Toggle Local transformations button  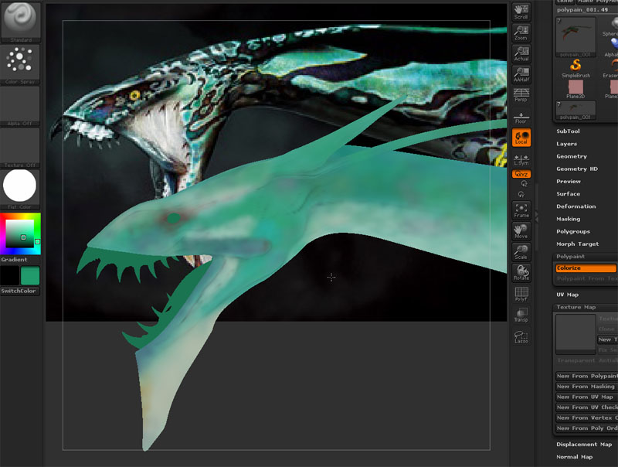(x=521, y=138)
